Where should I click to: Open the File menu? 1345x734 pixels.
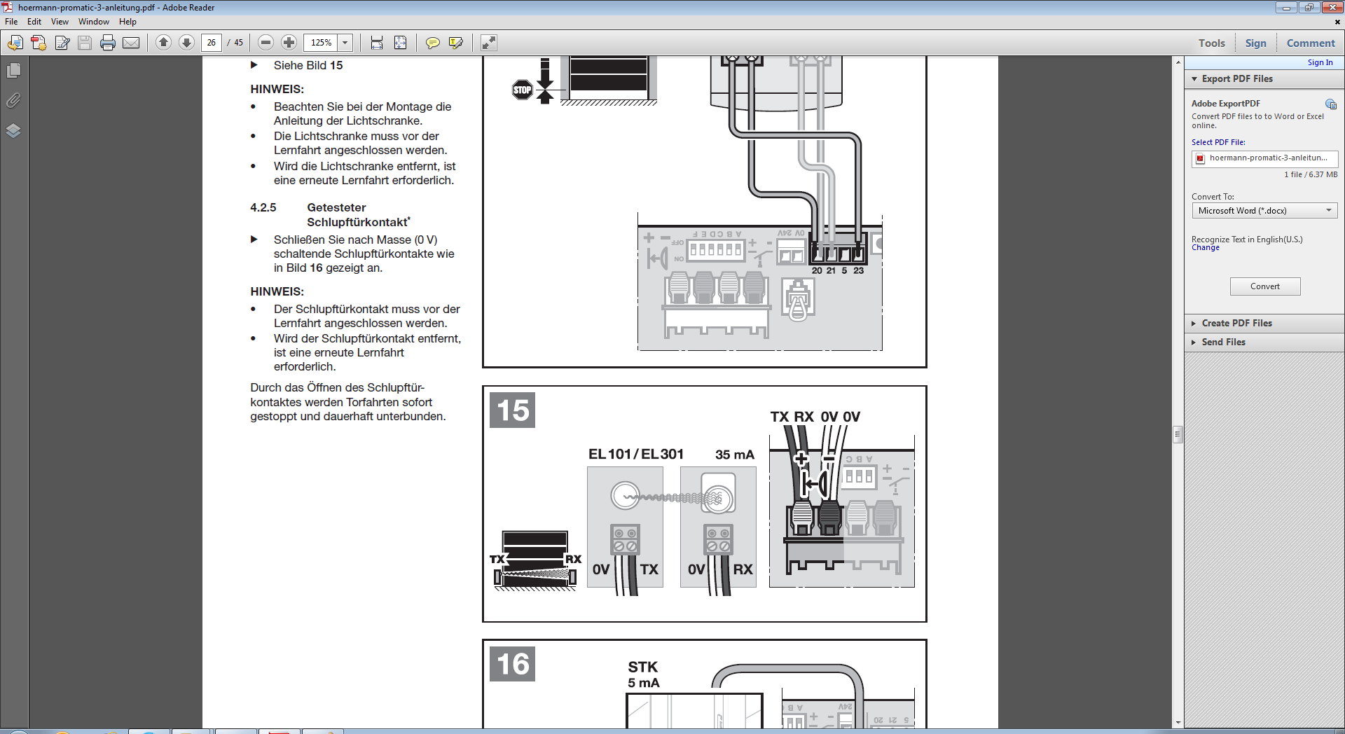coord(11,22)
